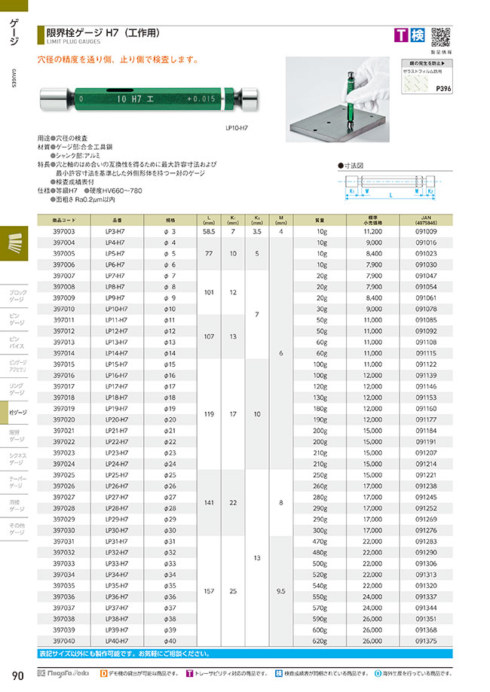Image resolution: width=490 pixels, height=692 pixels.
Task: Go to the テーパーゲージ sidebar tab
Action: pos(16,483)
